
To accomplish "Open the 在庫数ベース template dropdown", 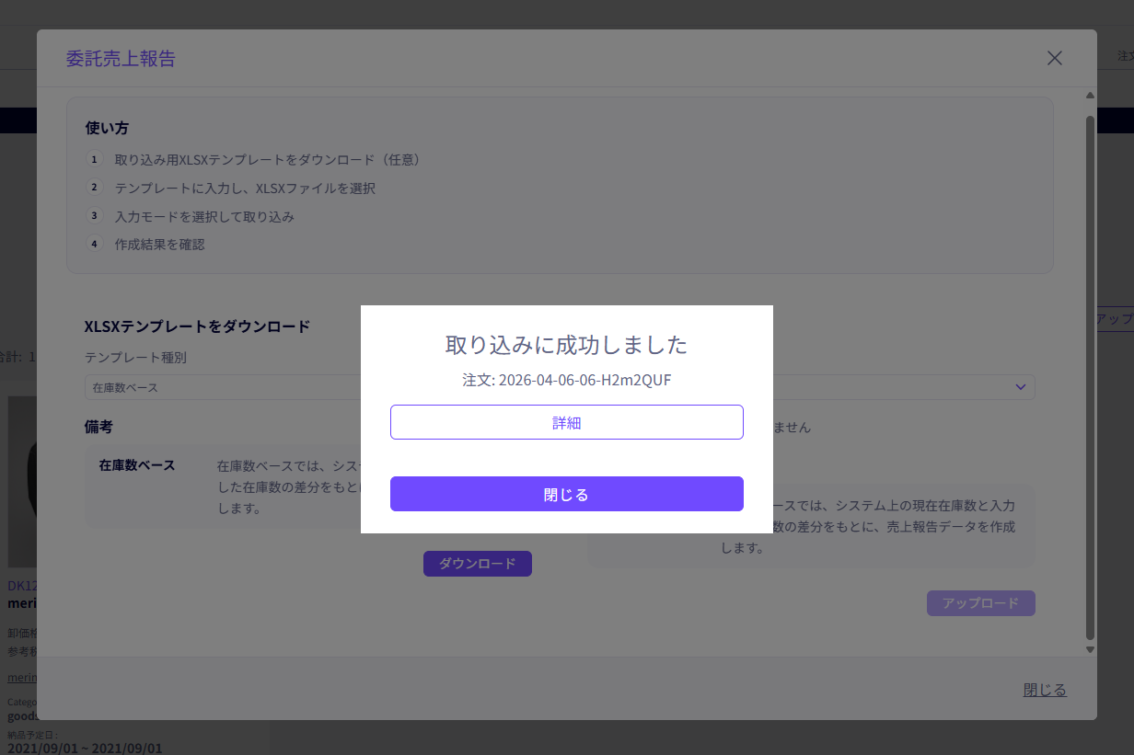I will click(221, 387).
